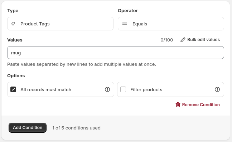Click the equals sign icon in Operator

click(x=125, y=24)
